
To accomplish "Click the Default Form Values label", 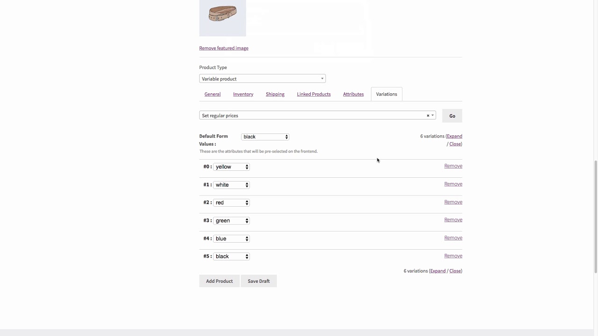I will (214, 140).
